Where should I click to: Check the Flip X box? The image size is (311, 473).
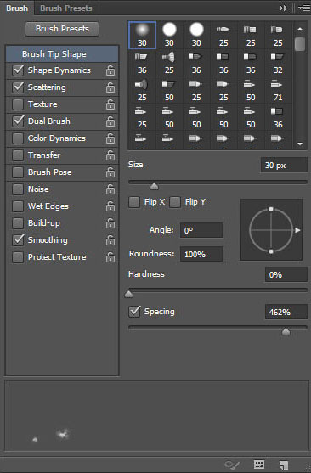pyautogui.click(x=134, y=202)
